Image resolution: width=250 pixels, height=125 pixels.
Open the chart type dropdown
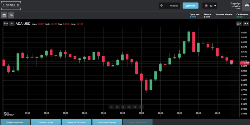pos(246,24)
